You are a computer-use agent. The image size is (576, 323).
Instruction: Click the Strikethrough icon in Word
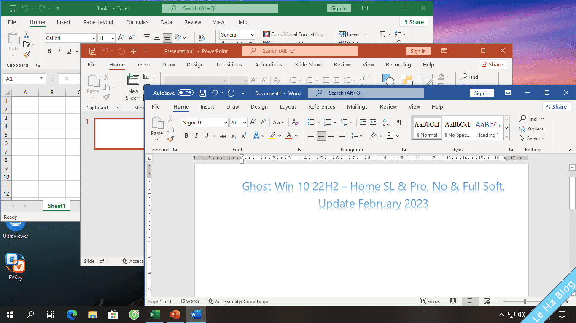tap(223, 136)
